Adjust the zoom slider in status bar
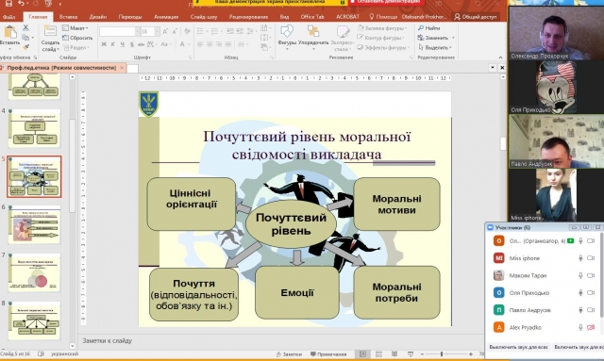 [442, 353]
